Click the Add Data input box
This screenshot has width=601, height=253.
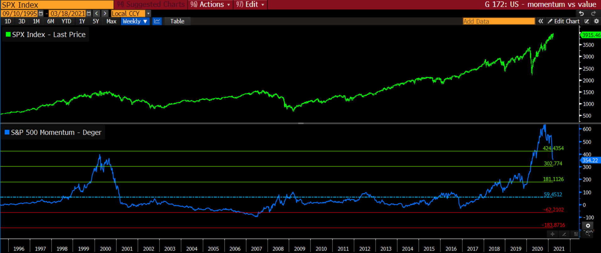[499, 21]
